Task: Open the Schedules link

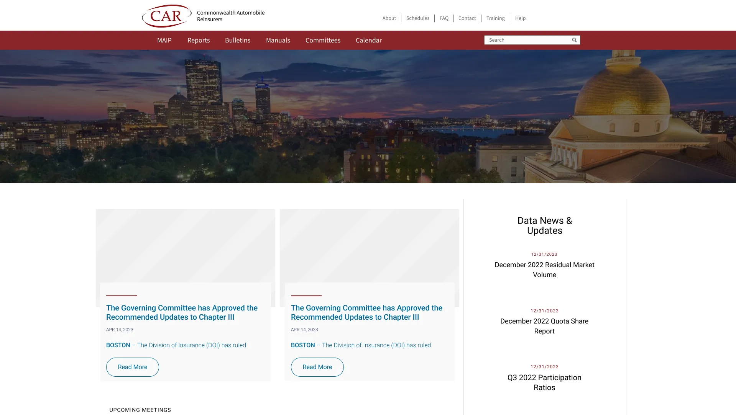Action: pos(417,18)
